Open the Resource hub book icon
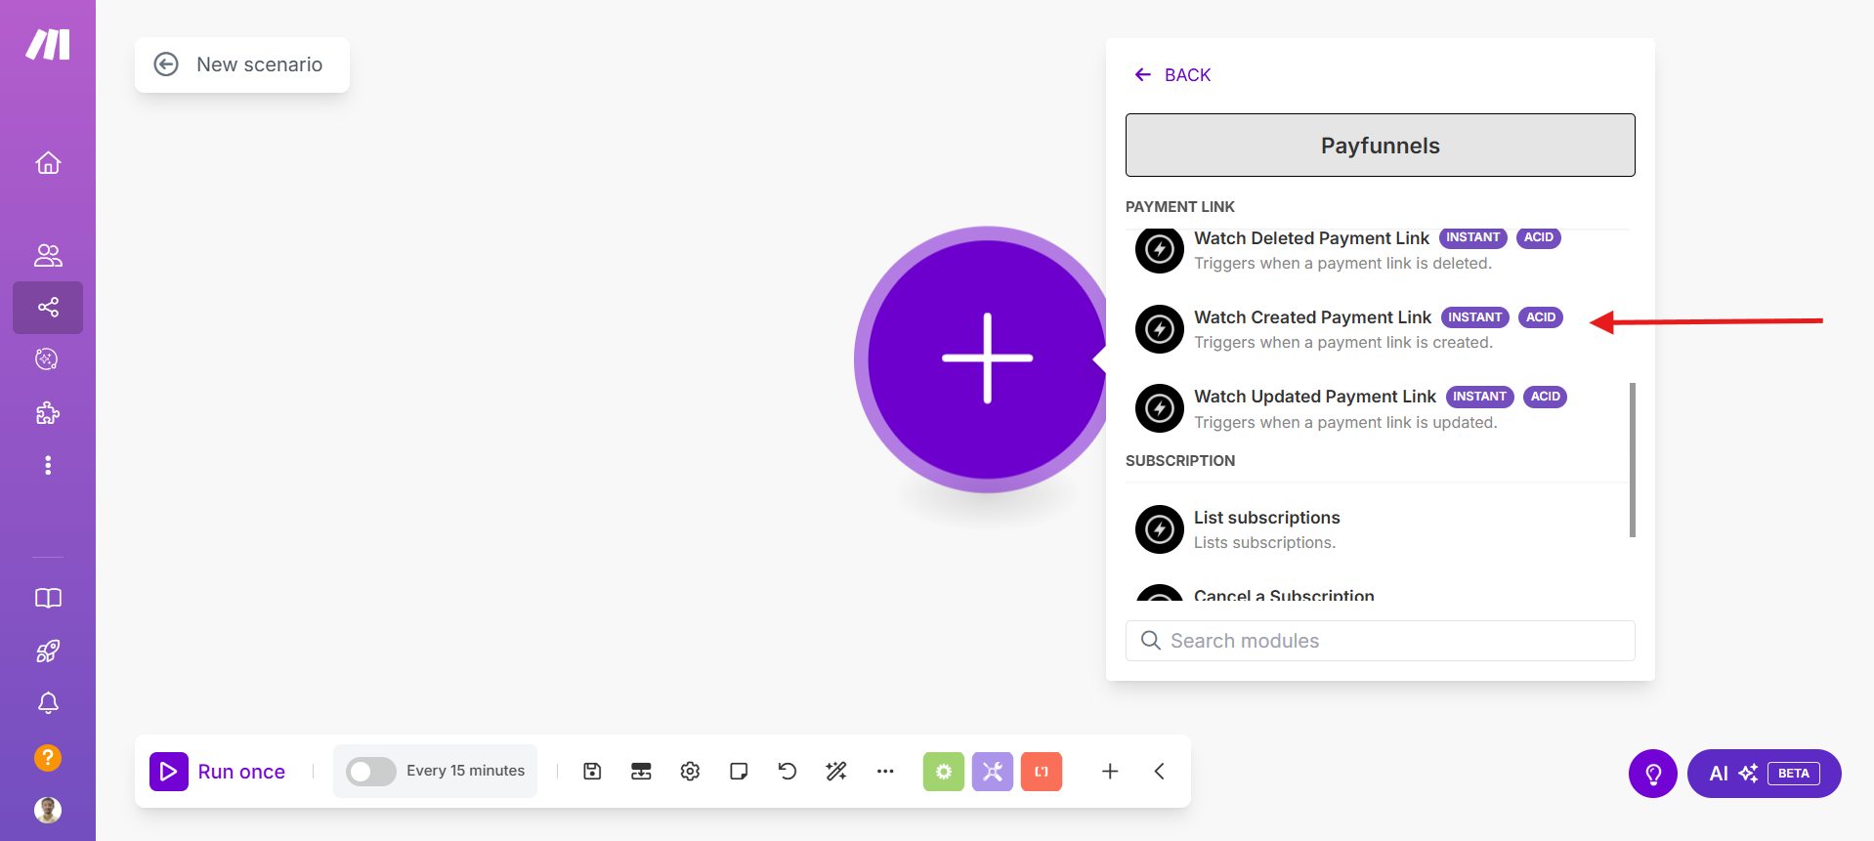Screen dimensions: 1874x841 point(48,598)
